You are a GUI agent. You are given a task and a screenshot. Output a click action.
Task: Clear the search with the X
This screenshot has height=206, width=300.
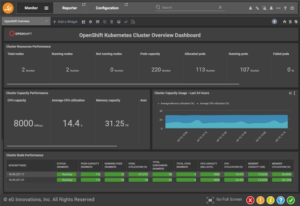[x=220, y=8]
